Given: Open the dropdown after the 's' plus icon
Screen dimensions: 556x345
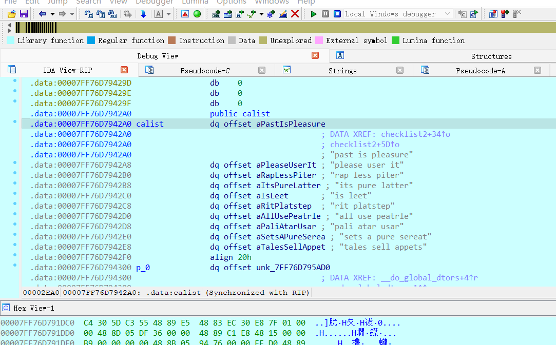Looking at the screenshot, I should 261,14.
